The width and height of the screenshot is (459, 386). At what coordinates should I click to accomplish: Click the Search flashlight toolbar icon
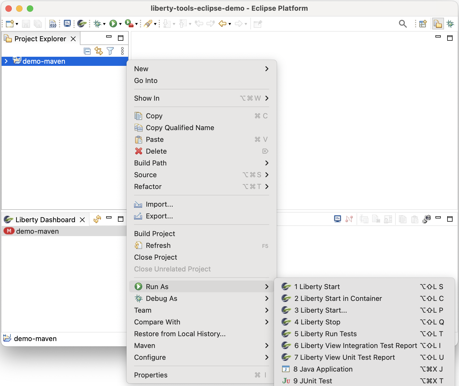148,24
